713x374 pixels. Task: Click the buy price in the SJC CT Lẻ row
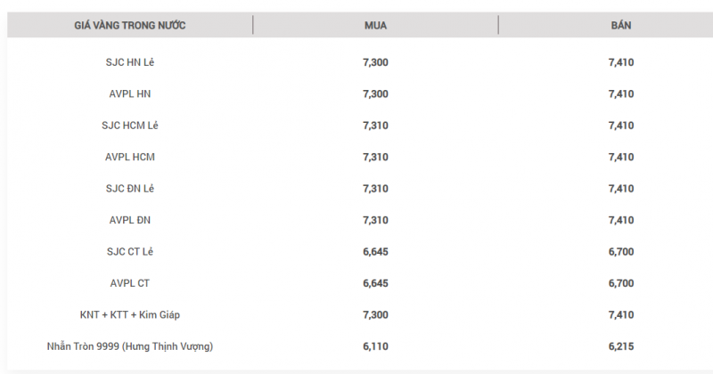pyautogui.click(x=375, y=252)
